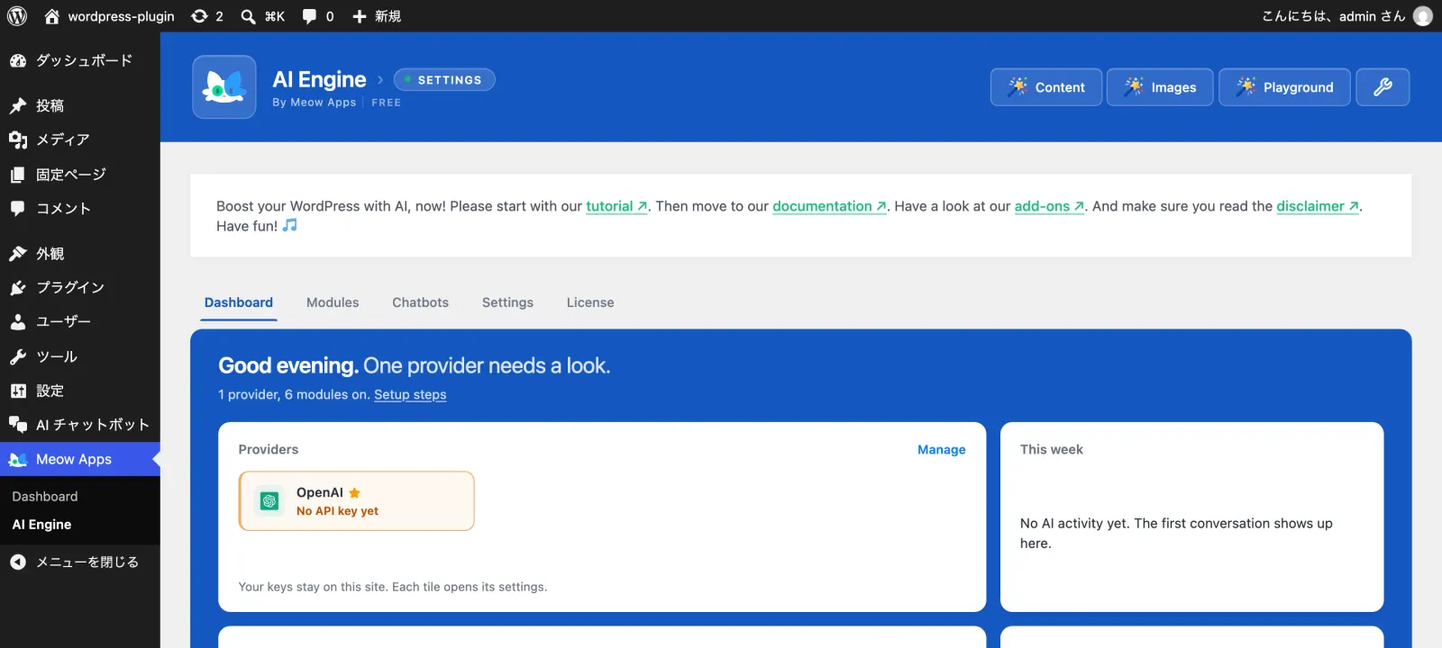The height and width of the screenshot is (648, 1442).
Task: Click the 'Your keys stay on this site' note
Action: pyautogui.click(x=393, y=587)
